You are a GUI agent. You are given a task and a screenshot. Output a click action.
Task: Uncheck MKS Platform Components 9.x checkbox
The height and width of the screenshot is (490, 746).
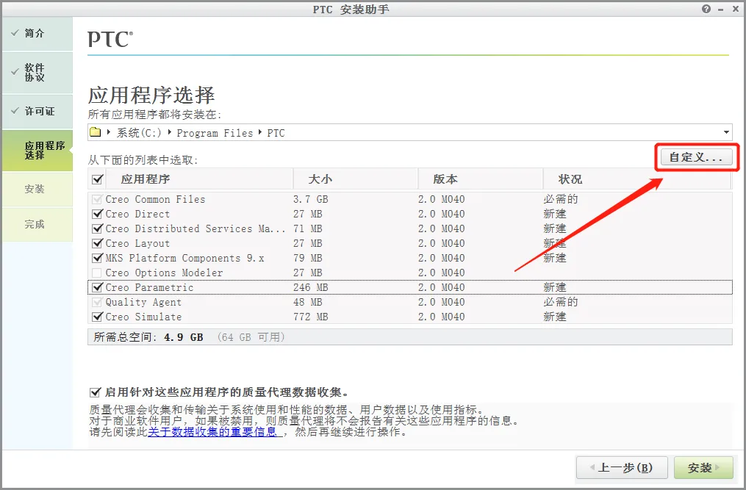(97, 259)
